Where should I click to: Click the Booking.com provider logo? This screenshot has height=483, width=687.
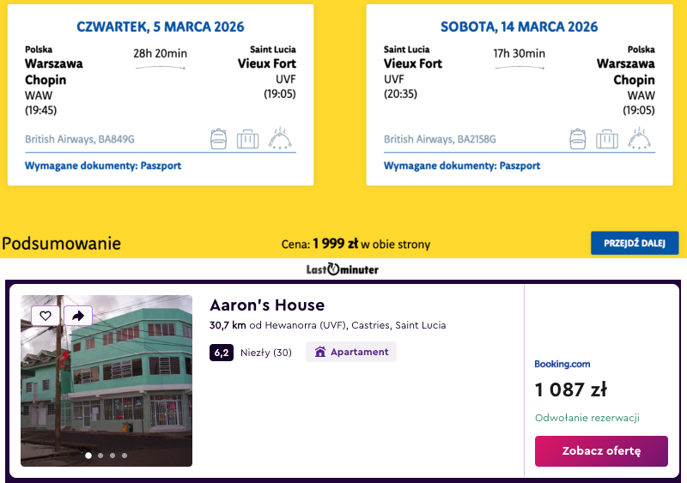click(562, 364)
